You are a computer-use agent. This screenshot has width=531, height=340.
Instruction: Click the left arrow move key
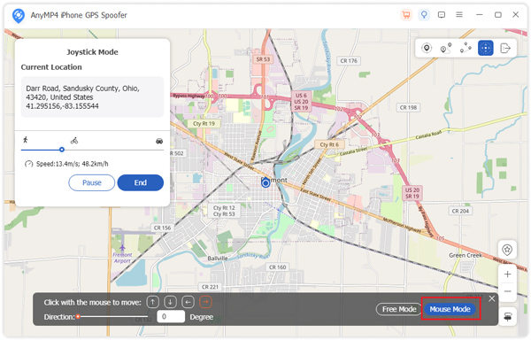[x=188, y=302]
